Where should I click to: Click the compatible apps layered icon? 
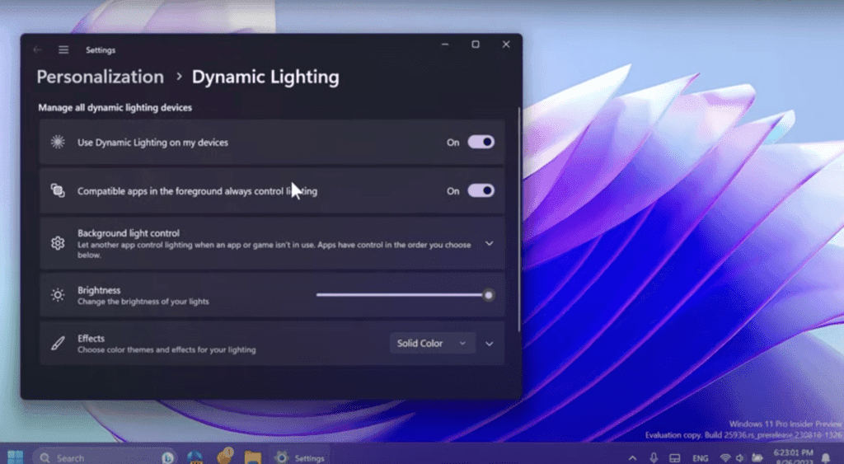tap(58, 190)
